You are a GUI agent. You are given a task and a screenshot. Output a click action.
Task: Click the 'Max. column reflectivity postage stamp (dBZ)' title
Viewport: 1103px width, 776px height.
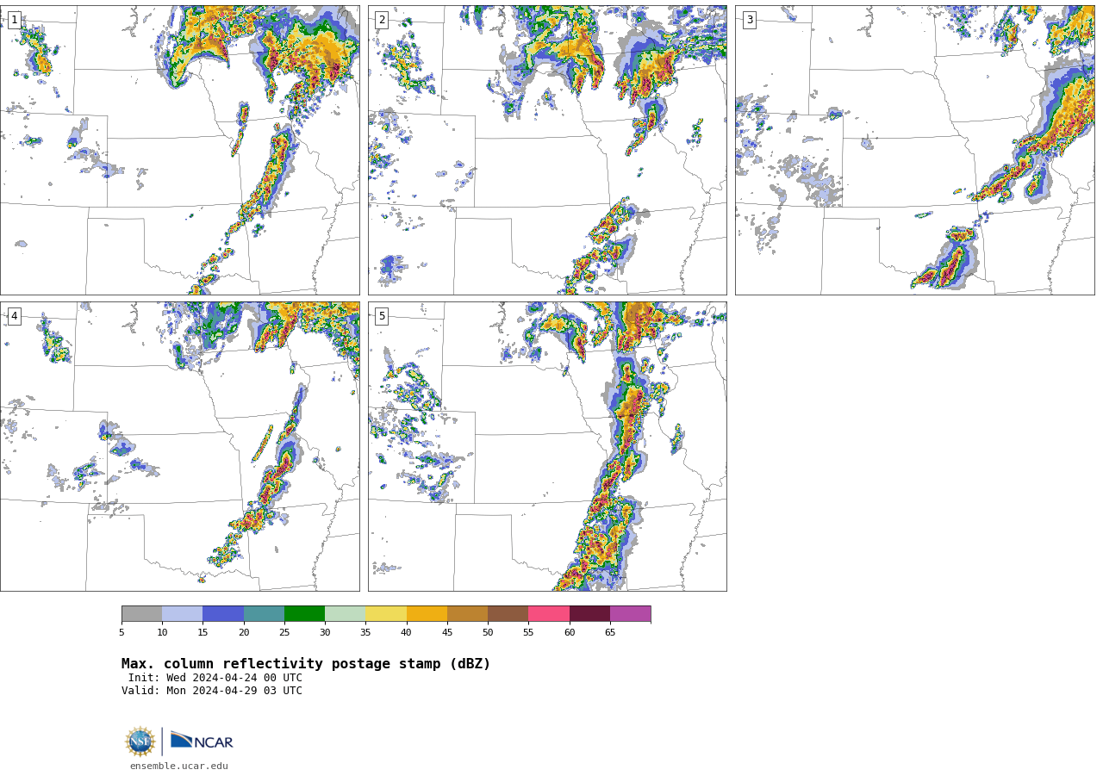[306, 664]
